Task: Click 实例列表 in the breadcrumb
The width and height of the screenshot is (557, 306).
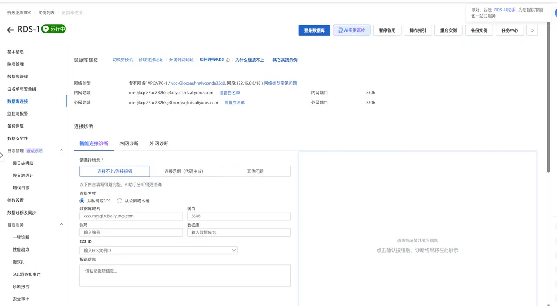Action: click(x=46, y=13)
